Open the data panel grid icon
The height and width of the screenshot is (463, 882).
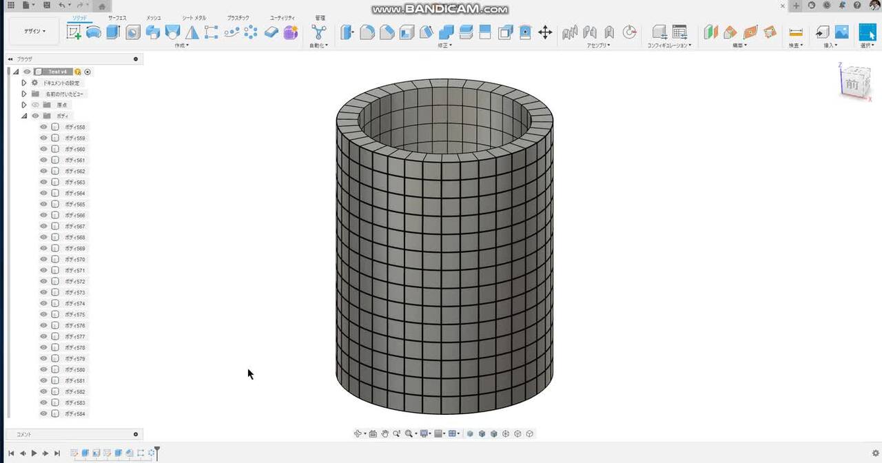(10, 6)
